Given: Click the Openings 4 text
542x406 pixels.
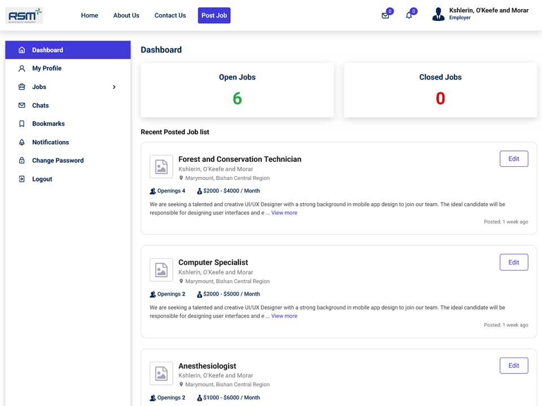Looking at the screenshot, I should pos(171,191).
